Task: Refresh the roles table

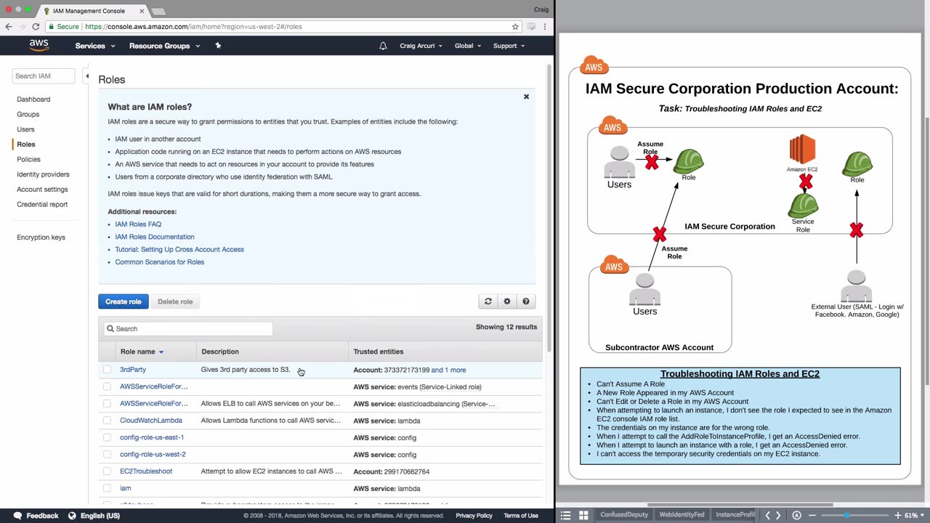Action: (x=488, y=301)
